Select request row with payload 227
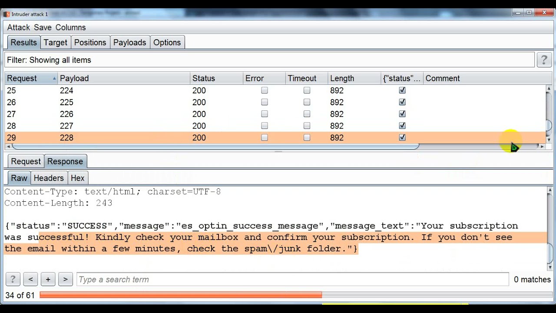The height and width of the screenshot is (313, 556). coord(275,126)
